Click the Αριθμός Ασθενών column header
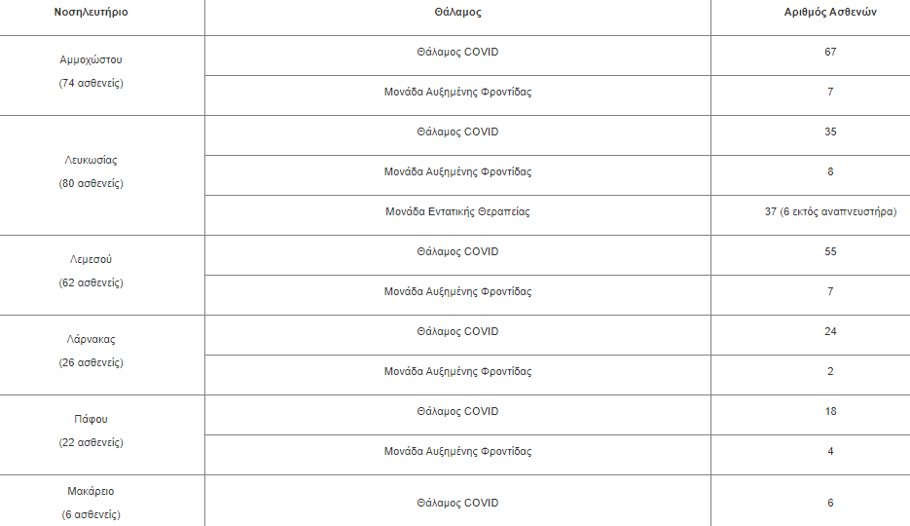The width and height of the screenshot is (910, 526). coord(830,13)
